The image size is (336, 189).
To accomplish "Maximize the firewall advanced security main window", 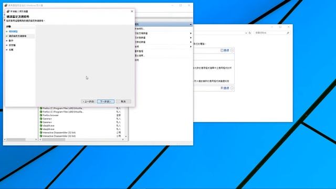I will pos(181,5).
